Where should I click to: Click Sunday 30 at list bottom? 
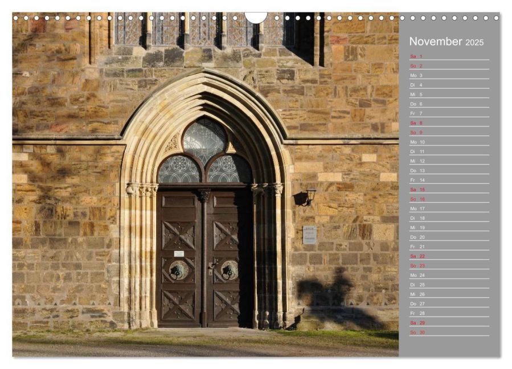coord(449,332)
